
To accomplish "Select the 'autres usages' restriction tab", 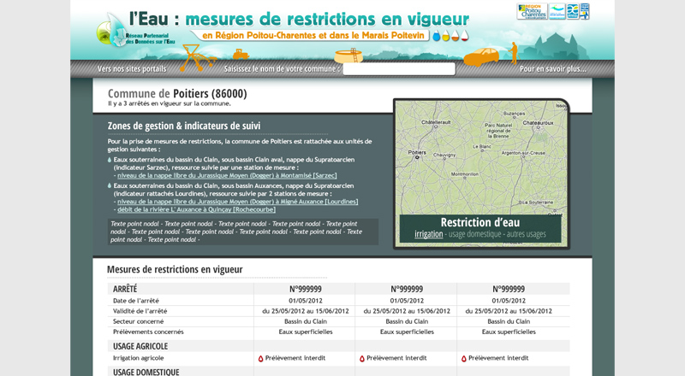I will pyautogui.click(x=526, y=234).
